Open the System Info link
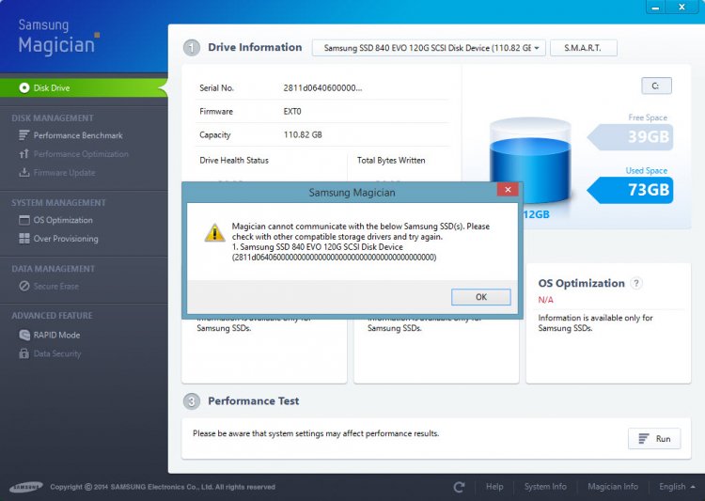 (x=545, y=487)
